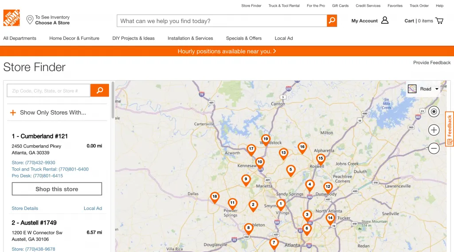Open Store Details for Cumberland #121
Viewport: 454px width, 252px height.
(x=25, y=208)
